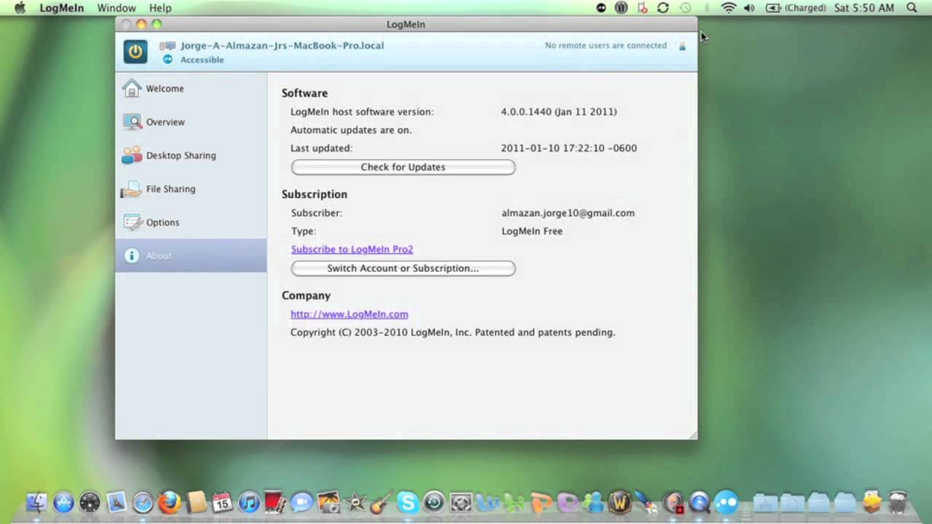
Task: Click the Overview magnifier icon in sidebar
Action: point(132,122)
